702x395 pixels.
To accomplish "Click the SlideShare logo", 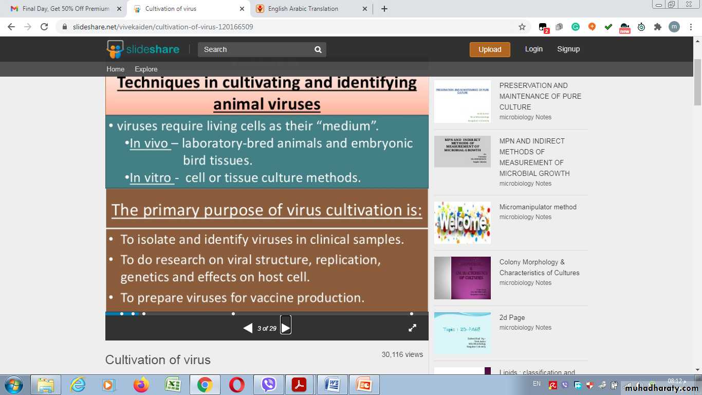I will [143, 49].
